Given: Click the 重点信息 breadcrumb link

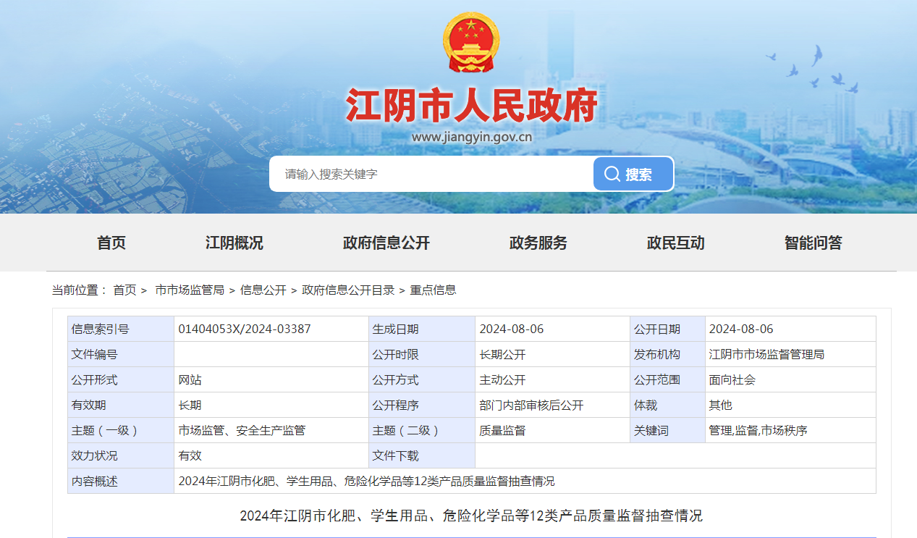Looking at the screenshot, I should pyautogui.click(x=433, y=290).
